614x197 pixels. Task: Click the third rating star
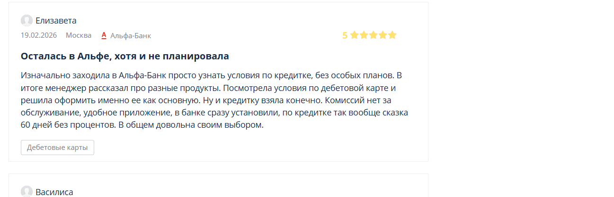tap(373, 35)
